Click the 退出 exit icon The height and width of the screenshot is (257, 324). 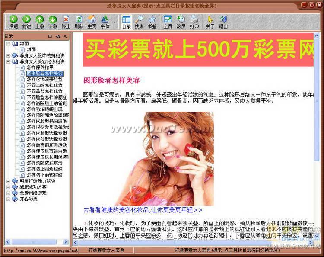click(223, 19)
